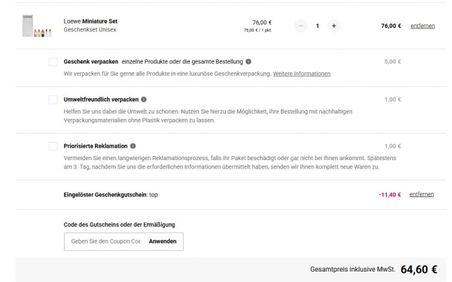452x282 pixels.
Task: Follow the Weitere Informationen link
Action: coord(301,73)
